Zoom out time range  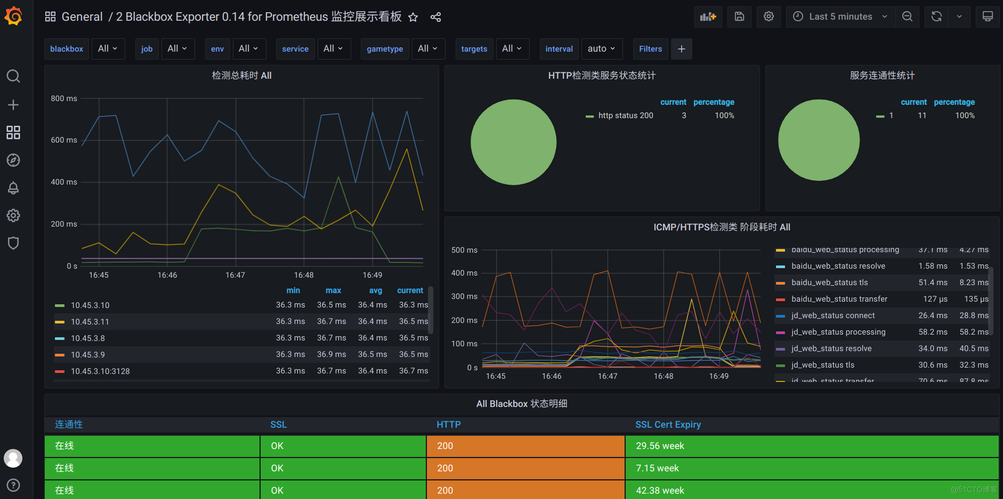pos(907,17)
